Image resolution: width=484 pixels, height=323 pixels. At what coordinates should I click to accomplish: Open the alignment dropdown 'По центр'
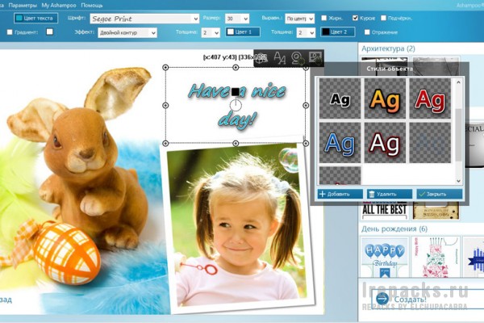point(299,19)
